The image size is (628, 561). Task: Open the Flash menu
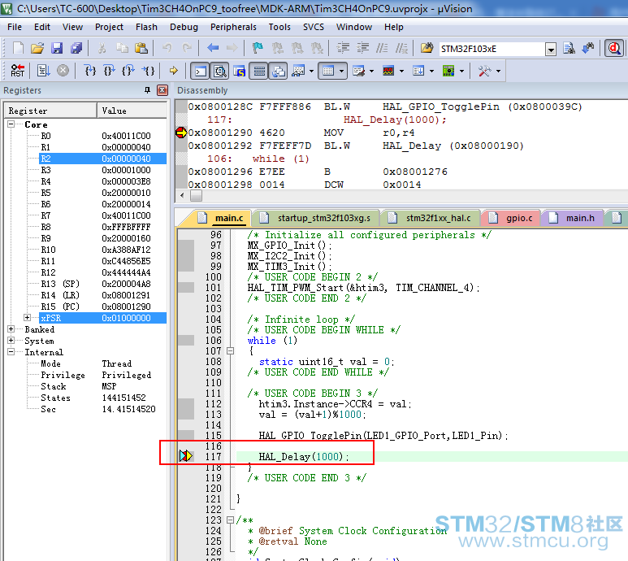(x=146, y=27)
